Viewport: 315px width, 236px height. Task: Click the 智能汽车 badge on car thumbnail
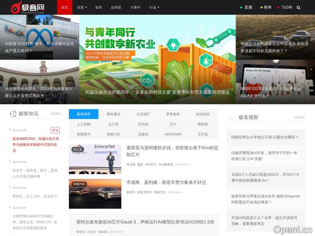(x=79, y=184)
